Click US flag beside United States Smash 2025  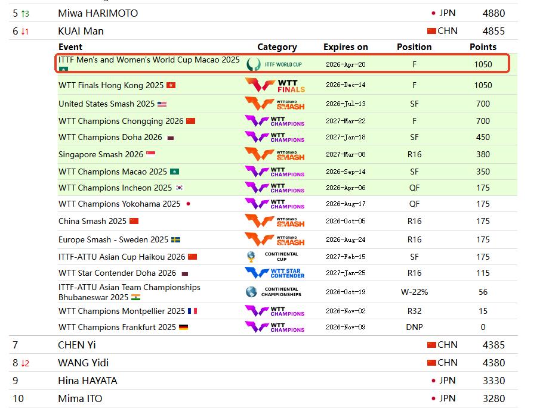click(x=162, y=104)
